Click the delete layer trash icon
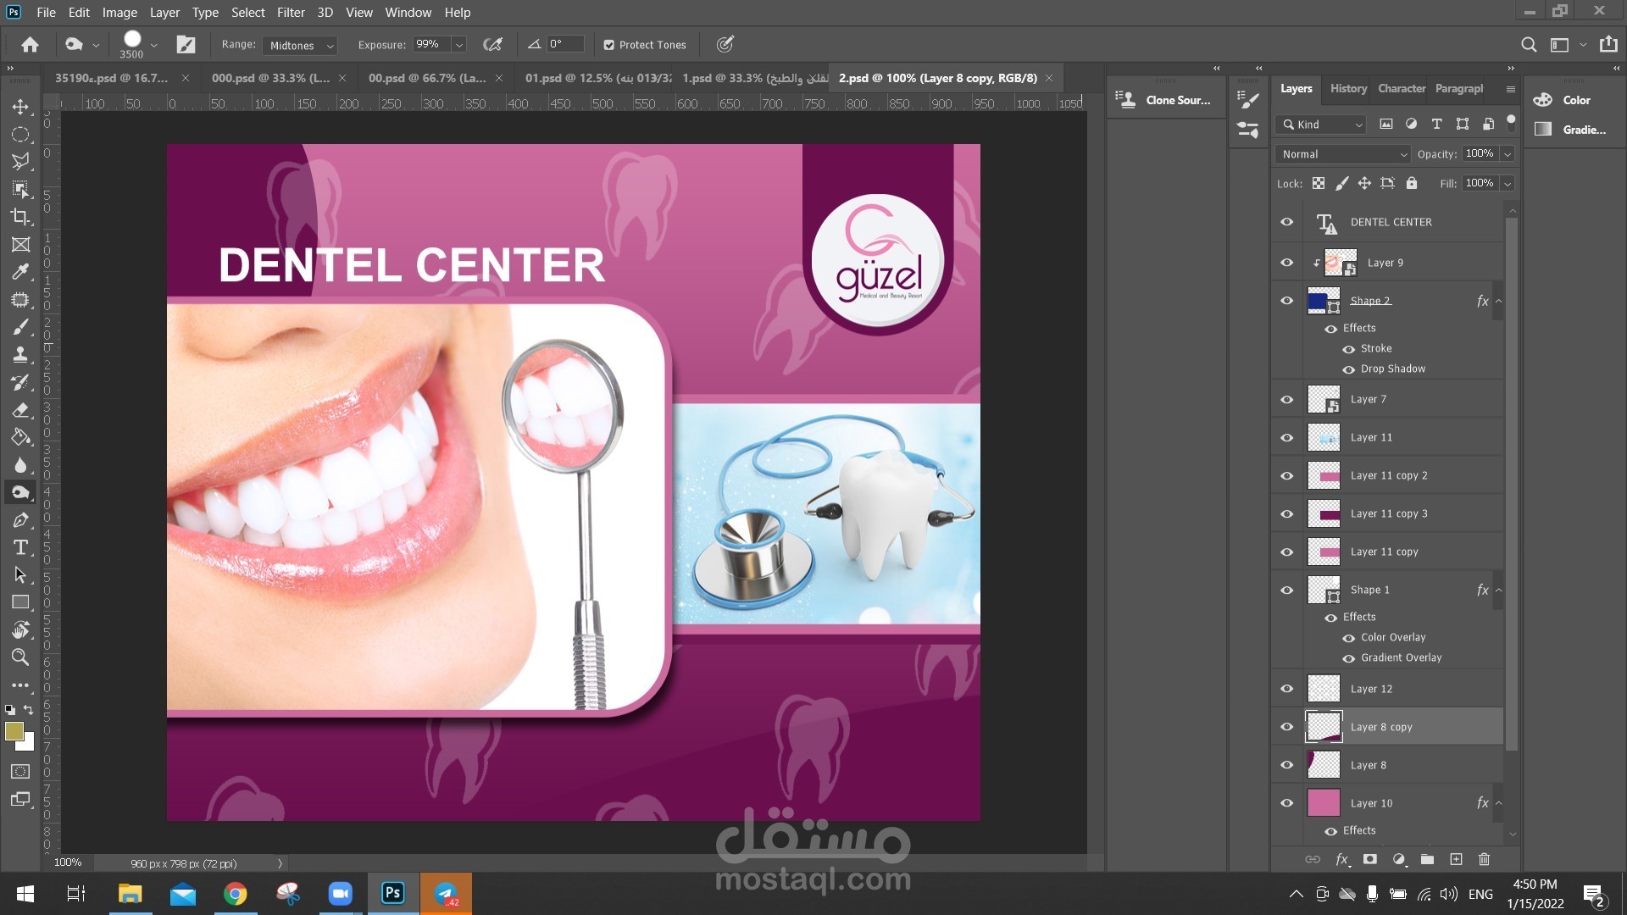This screenshot has height=915, width=1627. pos(1484,859)
